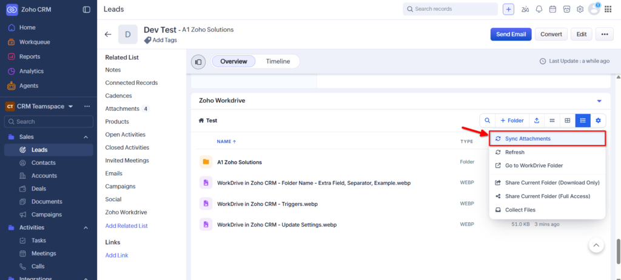The height and width of the screenshot is (280, 621).
Task: Search files with the WorkDrive magnifier icon
Action: 487,121
